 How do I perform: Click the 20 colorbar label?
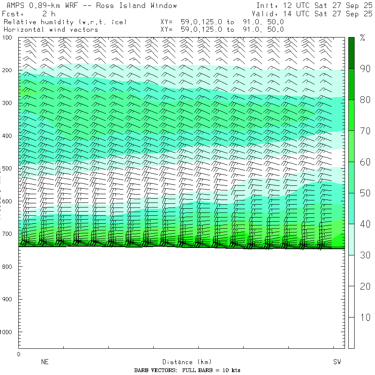click(365, 286)
